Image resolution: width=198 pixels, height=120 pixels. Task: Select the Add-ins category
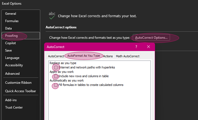(21, 100)
